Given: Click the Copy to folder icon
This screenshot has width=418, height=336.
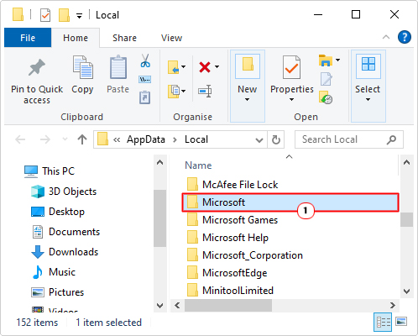Looking at the screenshot, I should click(174, 92).
